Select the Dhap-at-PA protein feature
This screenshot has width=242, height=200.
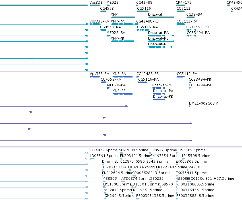[159, 94]
